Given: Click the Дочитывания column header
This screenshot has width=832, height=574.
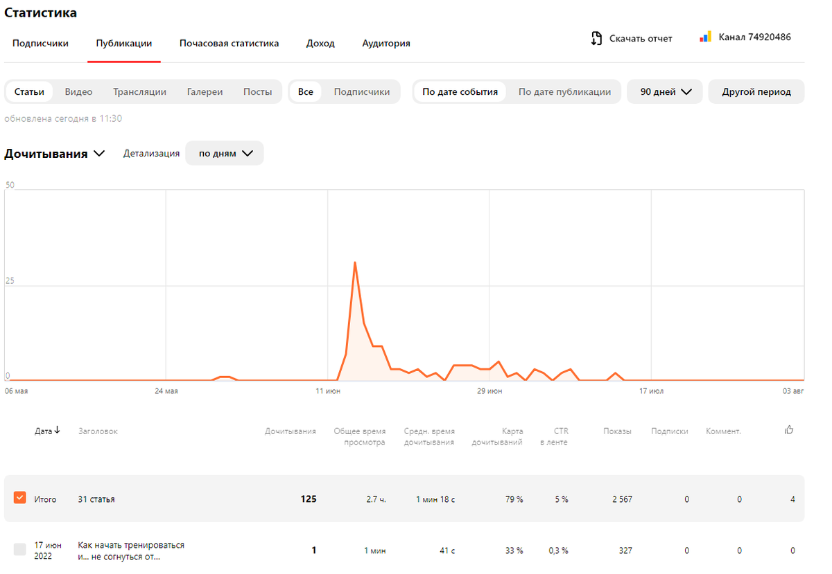Looking at the screenshot, I should [291, 431].
